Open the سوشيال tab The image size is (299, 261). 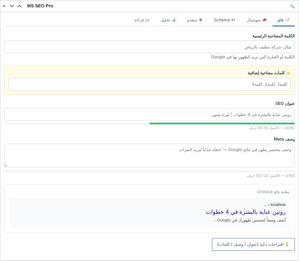(256, 20)
